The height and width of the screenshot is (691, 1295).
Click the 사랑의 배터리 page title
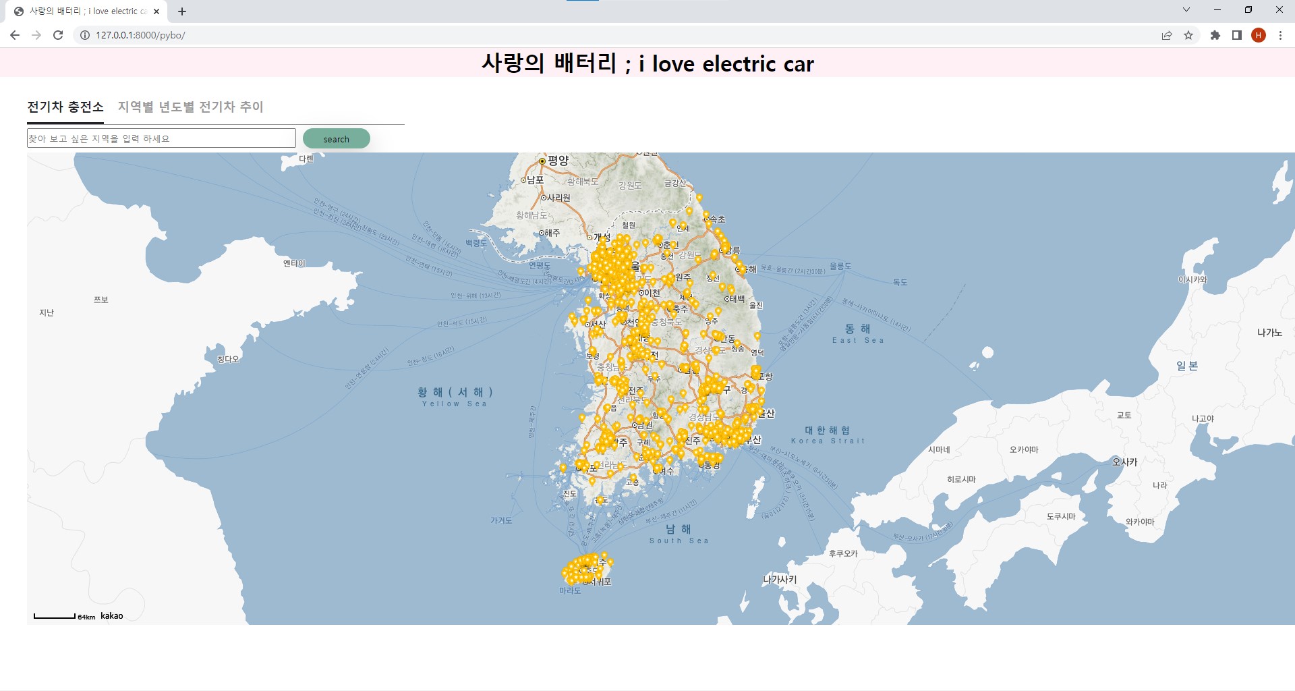pyautogui.click(x=647, y=63)
